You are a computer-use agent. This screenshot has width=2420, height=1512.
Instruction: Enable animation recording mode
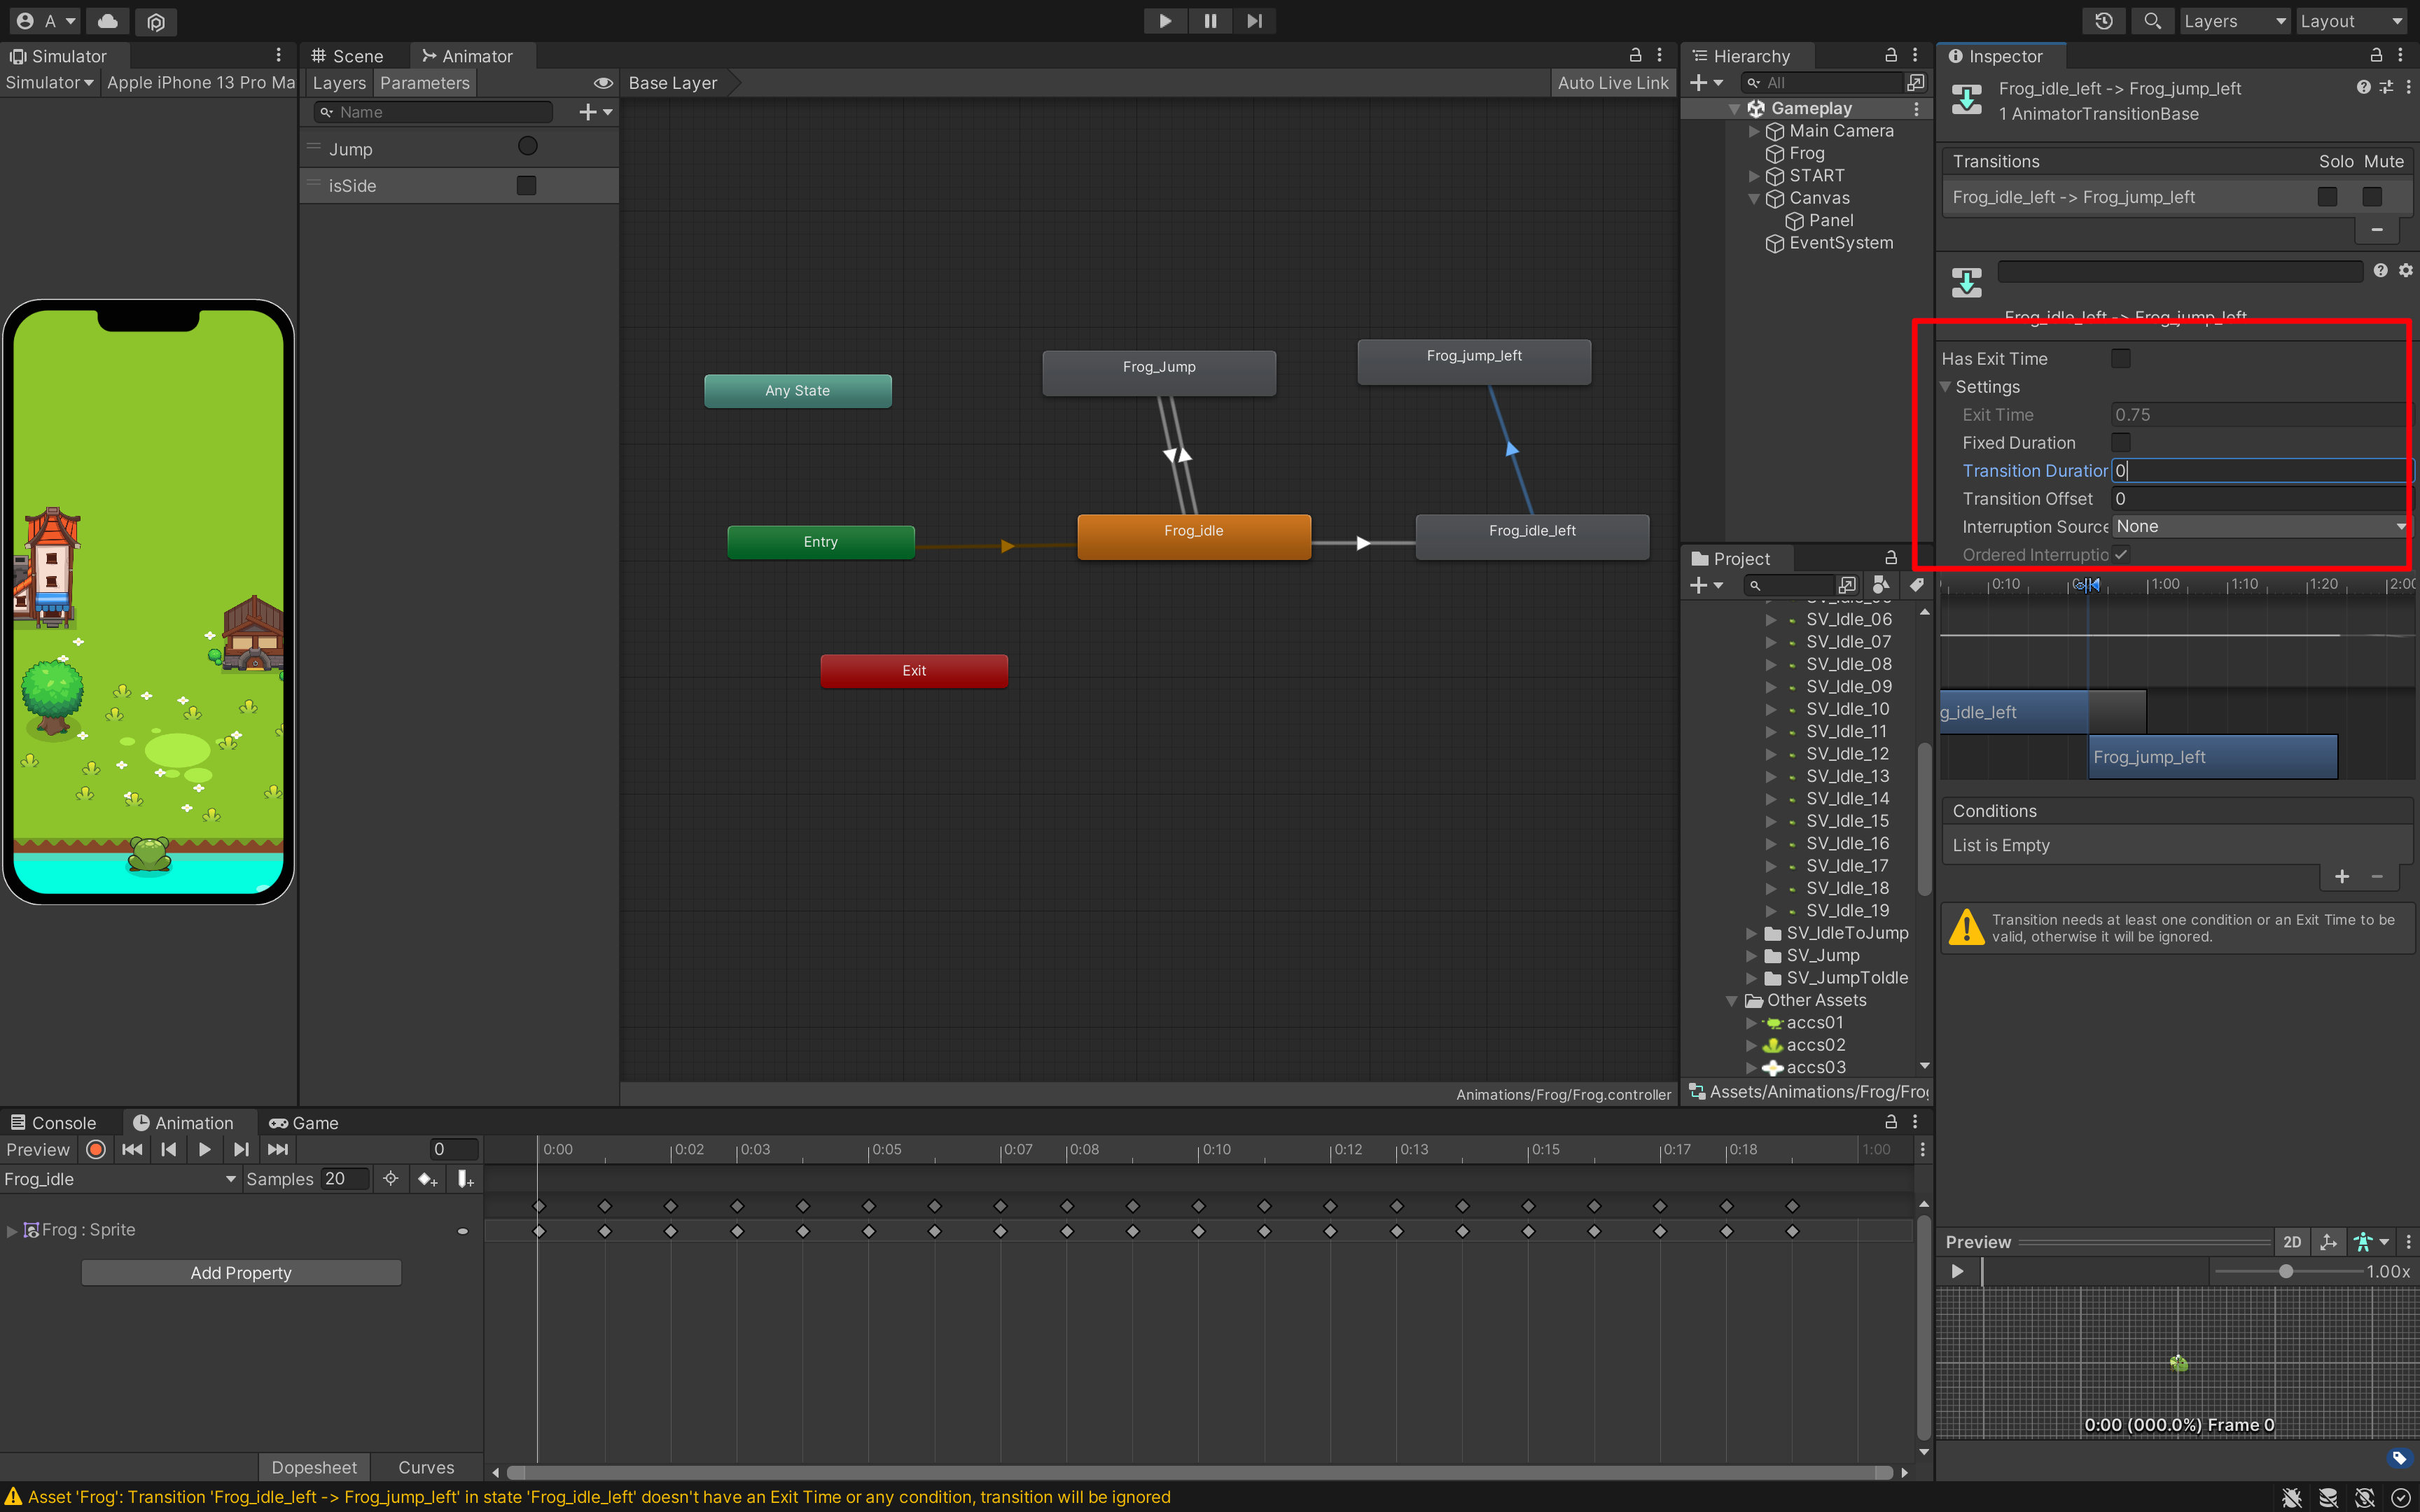[96, 1150]
